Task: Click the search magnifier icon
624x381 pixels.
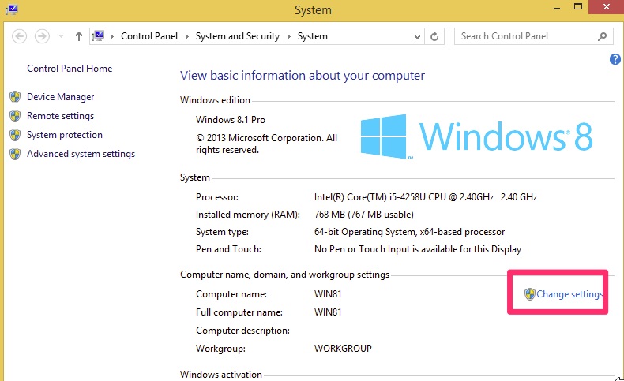Action: [x=603, y=36]
